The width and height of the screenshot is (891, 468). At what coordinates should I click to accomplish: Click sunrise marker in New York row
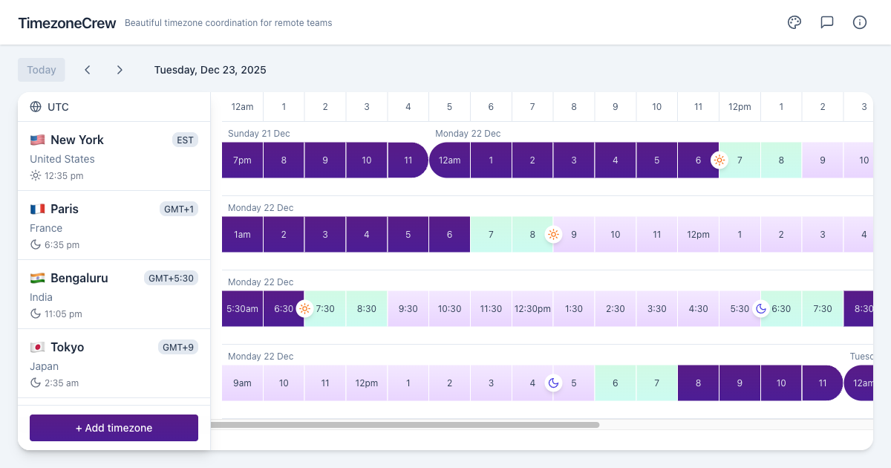pos(719,160)
